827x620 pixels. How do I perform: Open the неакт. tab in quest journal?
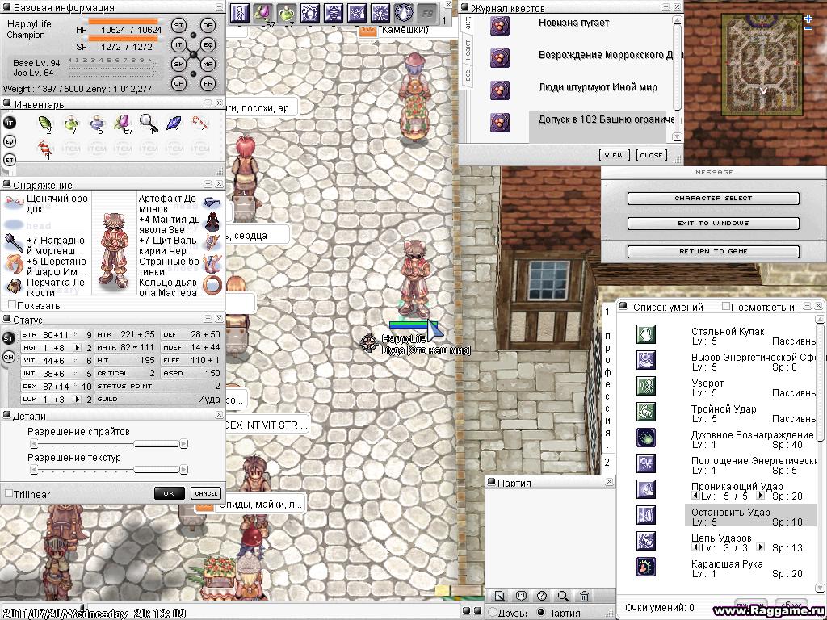(x=468, y=48)
